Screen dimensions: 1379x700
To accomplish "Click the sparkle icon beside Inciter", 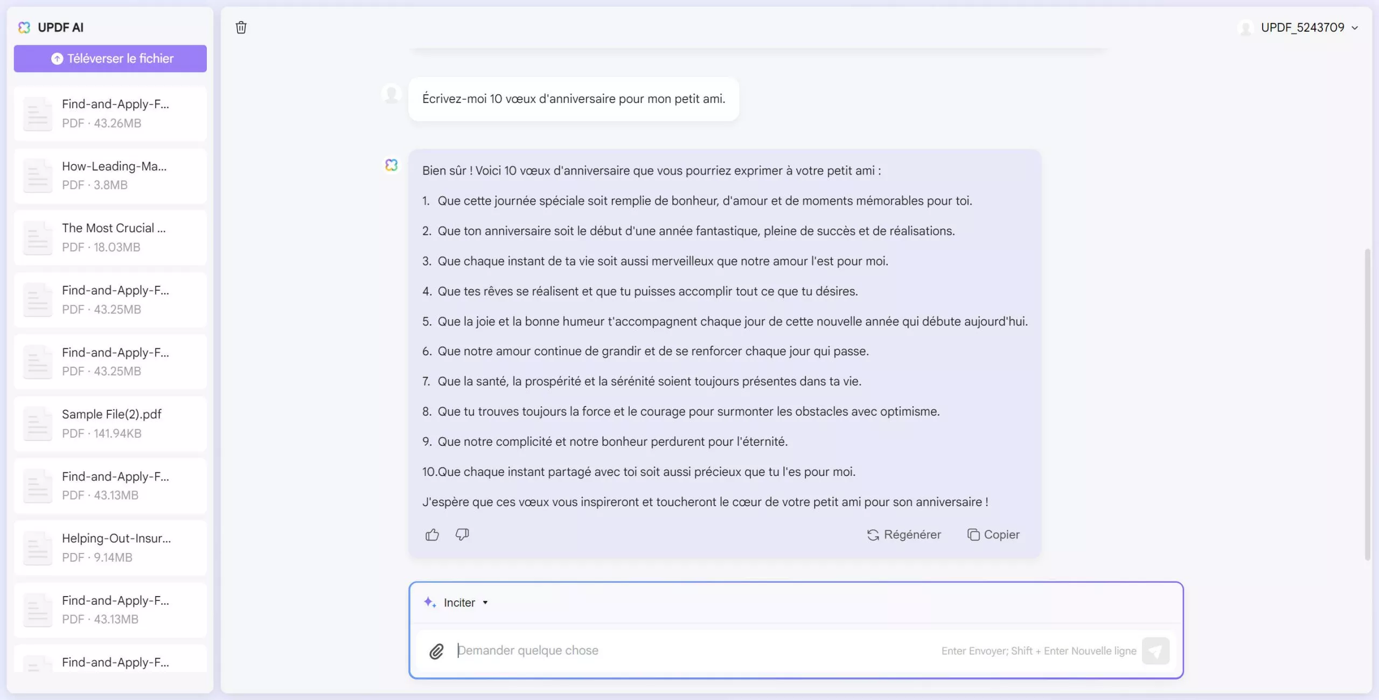I will [x=430, y=603].
